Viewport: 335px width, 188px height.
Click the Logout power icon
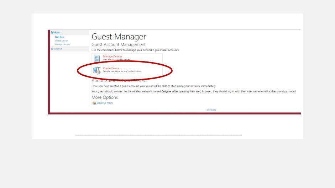(53, 49)
